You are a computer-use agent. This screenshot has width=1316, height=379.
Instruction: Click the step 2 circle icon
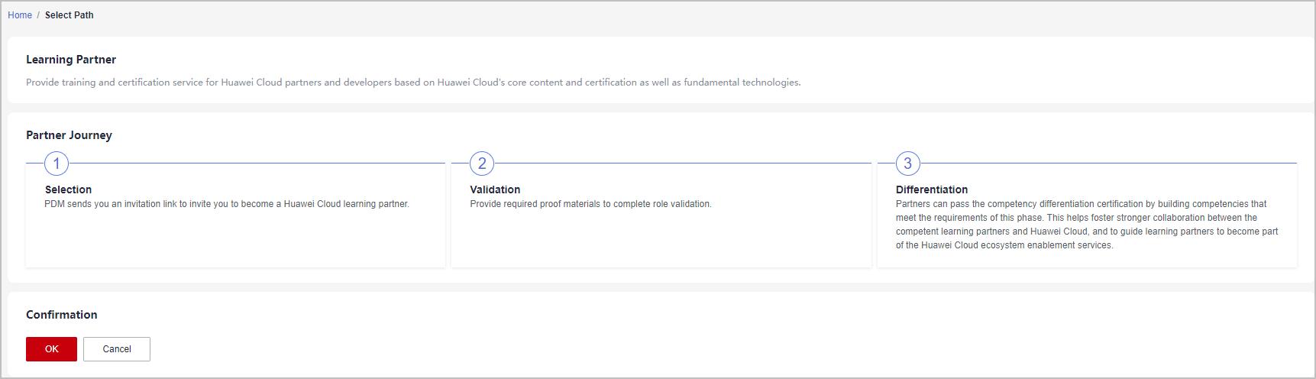coord(482,164)
